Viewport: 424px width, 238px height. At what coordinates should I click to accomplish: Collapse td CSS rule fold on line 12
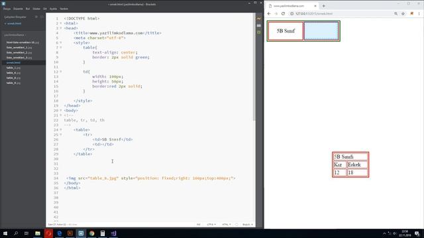tap(61, 71)
